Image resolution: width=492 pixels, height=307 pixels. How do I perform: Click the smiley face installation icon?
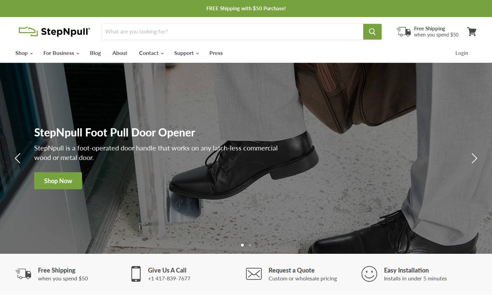(x=369, y=274)
